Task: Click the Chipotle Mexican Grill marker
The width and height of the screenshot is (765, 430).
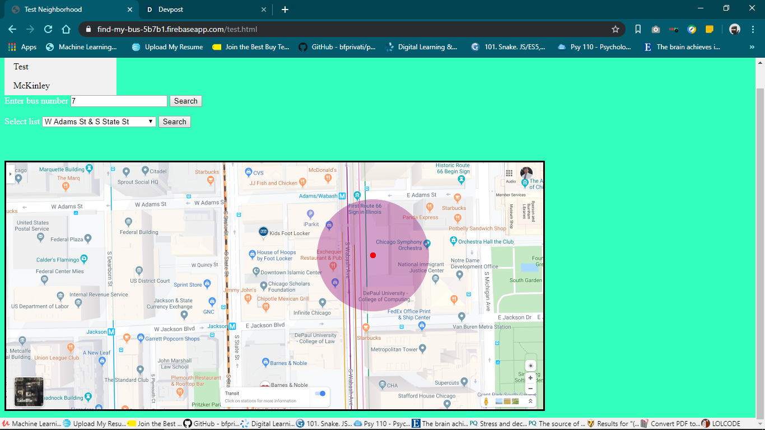Action: (266, 306)
